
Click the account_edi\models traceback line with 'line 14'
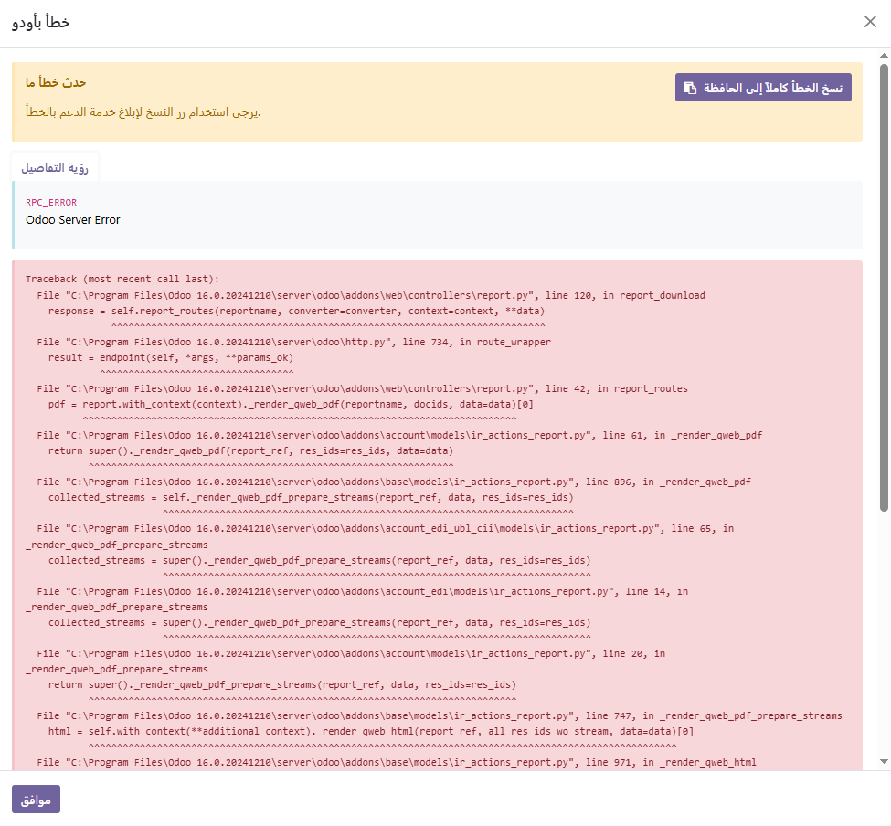pos(356,598)
